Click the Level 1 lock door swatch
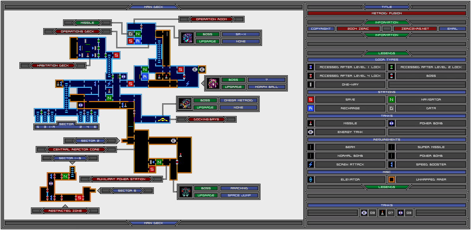 coord(311,67)
